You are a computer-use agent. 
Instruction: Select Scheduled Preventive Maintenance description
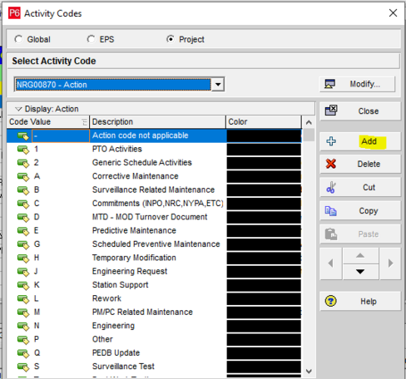(x=156, y=244)
